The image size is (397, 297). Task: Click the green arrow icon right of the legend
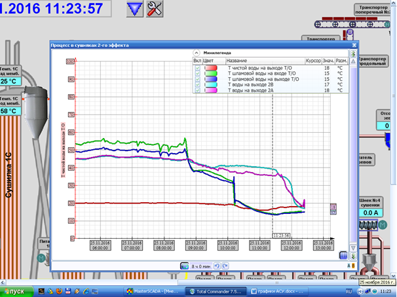coord(354,54)
